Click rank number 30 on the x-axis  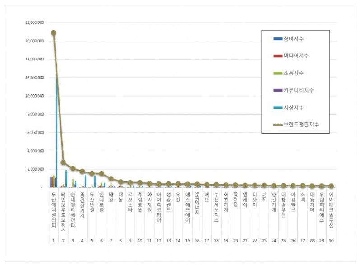click(x=331, y=241)
